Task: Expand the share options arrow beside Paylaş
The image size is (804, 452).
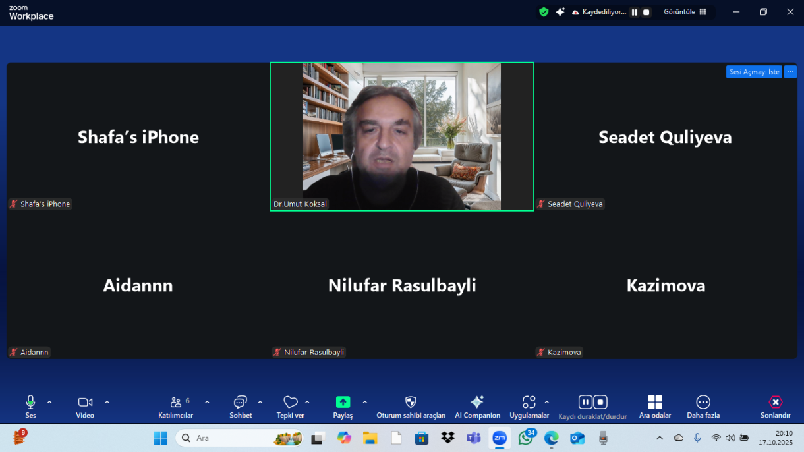Action: [x=364, y=402]
